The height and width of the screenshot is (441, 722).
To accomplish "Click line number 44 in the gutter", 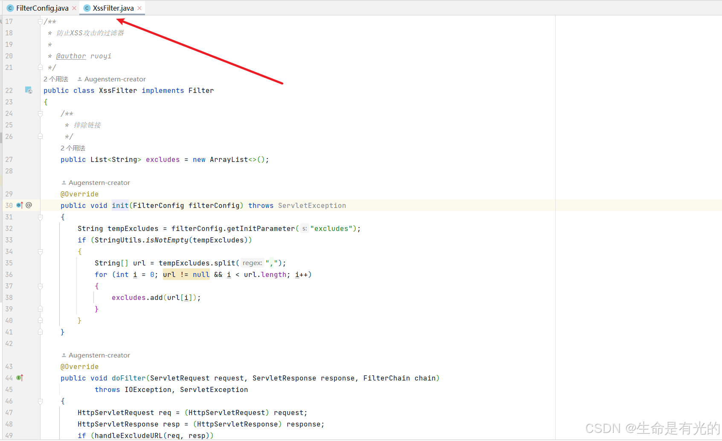I will [x=9, y=378].
